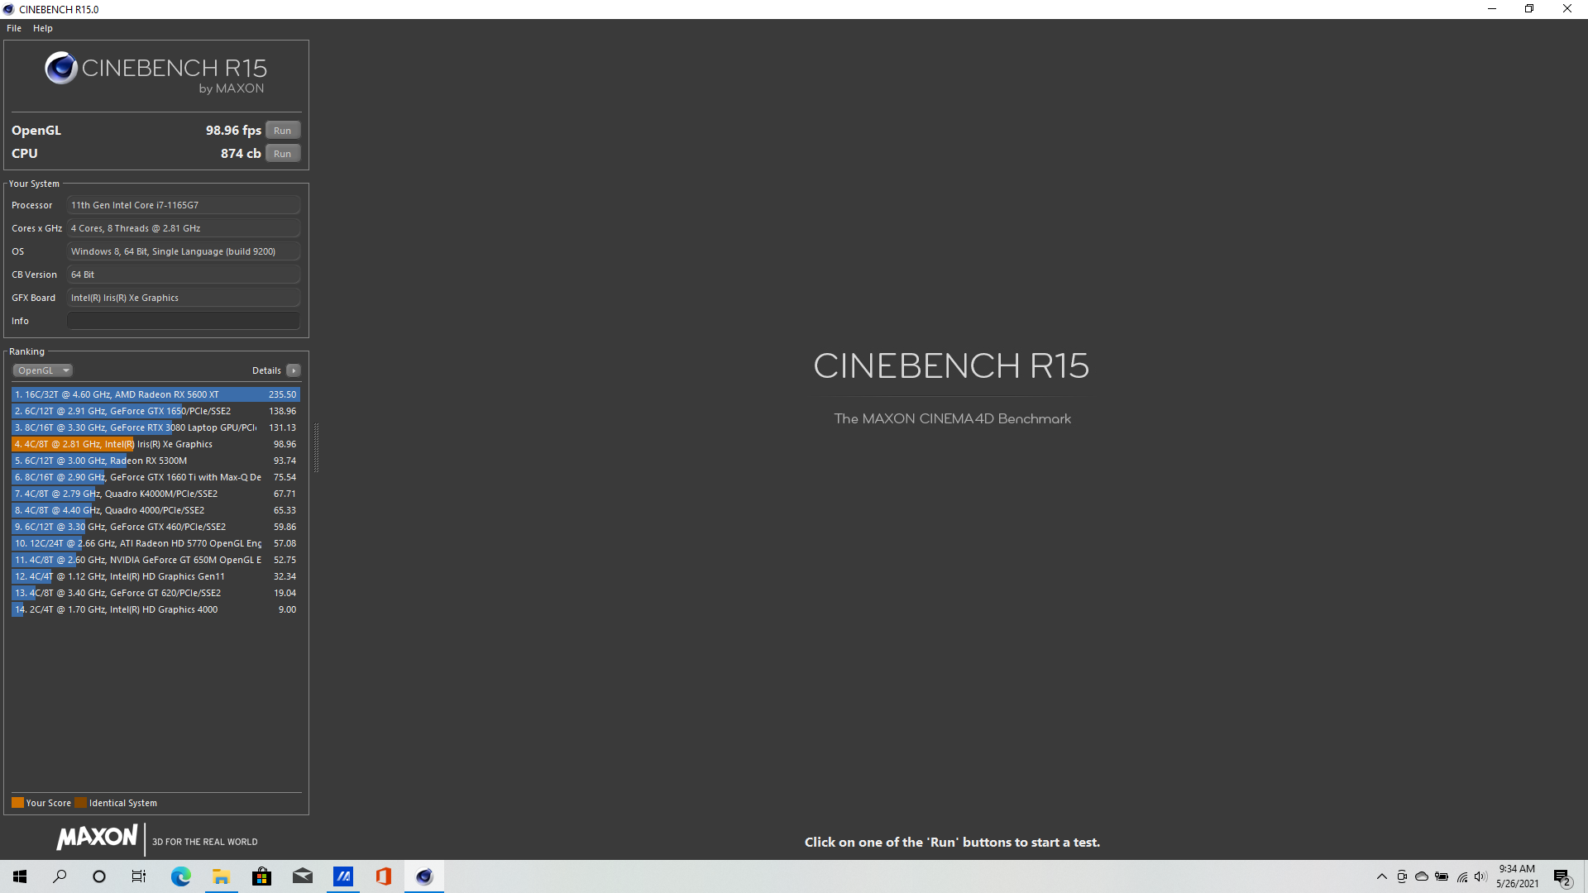This screenshot has height=893, width=1588.
Task: Run the CPU benchmark test
Action: pyautogui.click(x=283, y=154)
